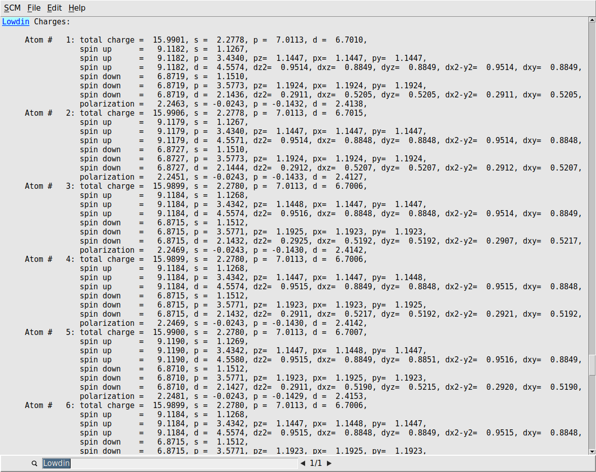Click 'Atom # 3:' label
The width and height of the screenshot is (596, 472).
[x=50, y=186]
